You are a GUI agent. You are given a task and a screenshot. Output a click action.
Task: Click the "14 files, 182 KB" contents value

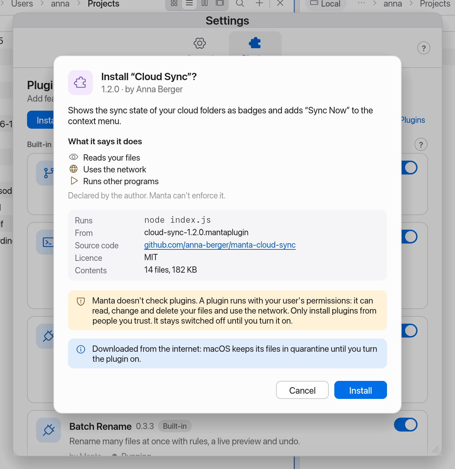click(171, 270)
